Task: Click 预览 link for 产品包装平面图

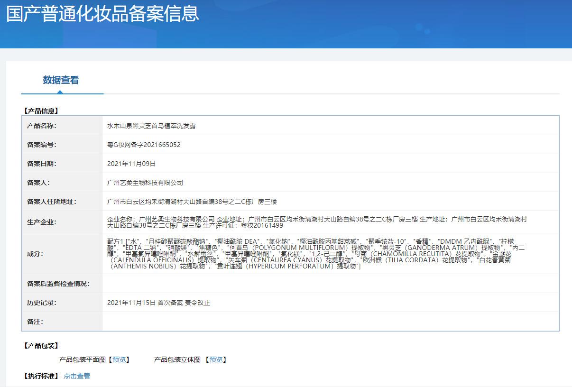Action: click(x=119, y=359)
